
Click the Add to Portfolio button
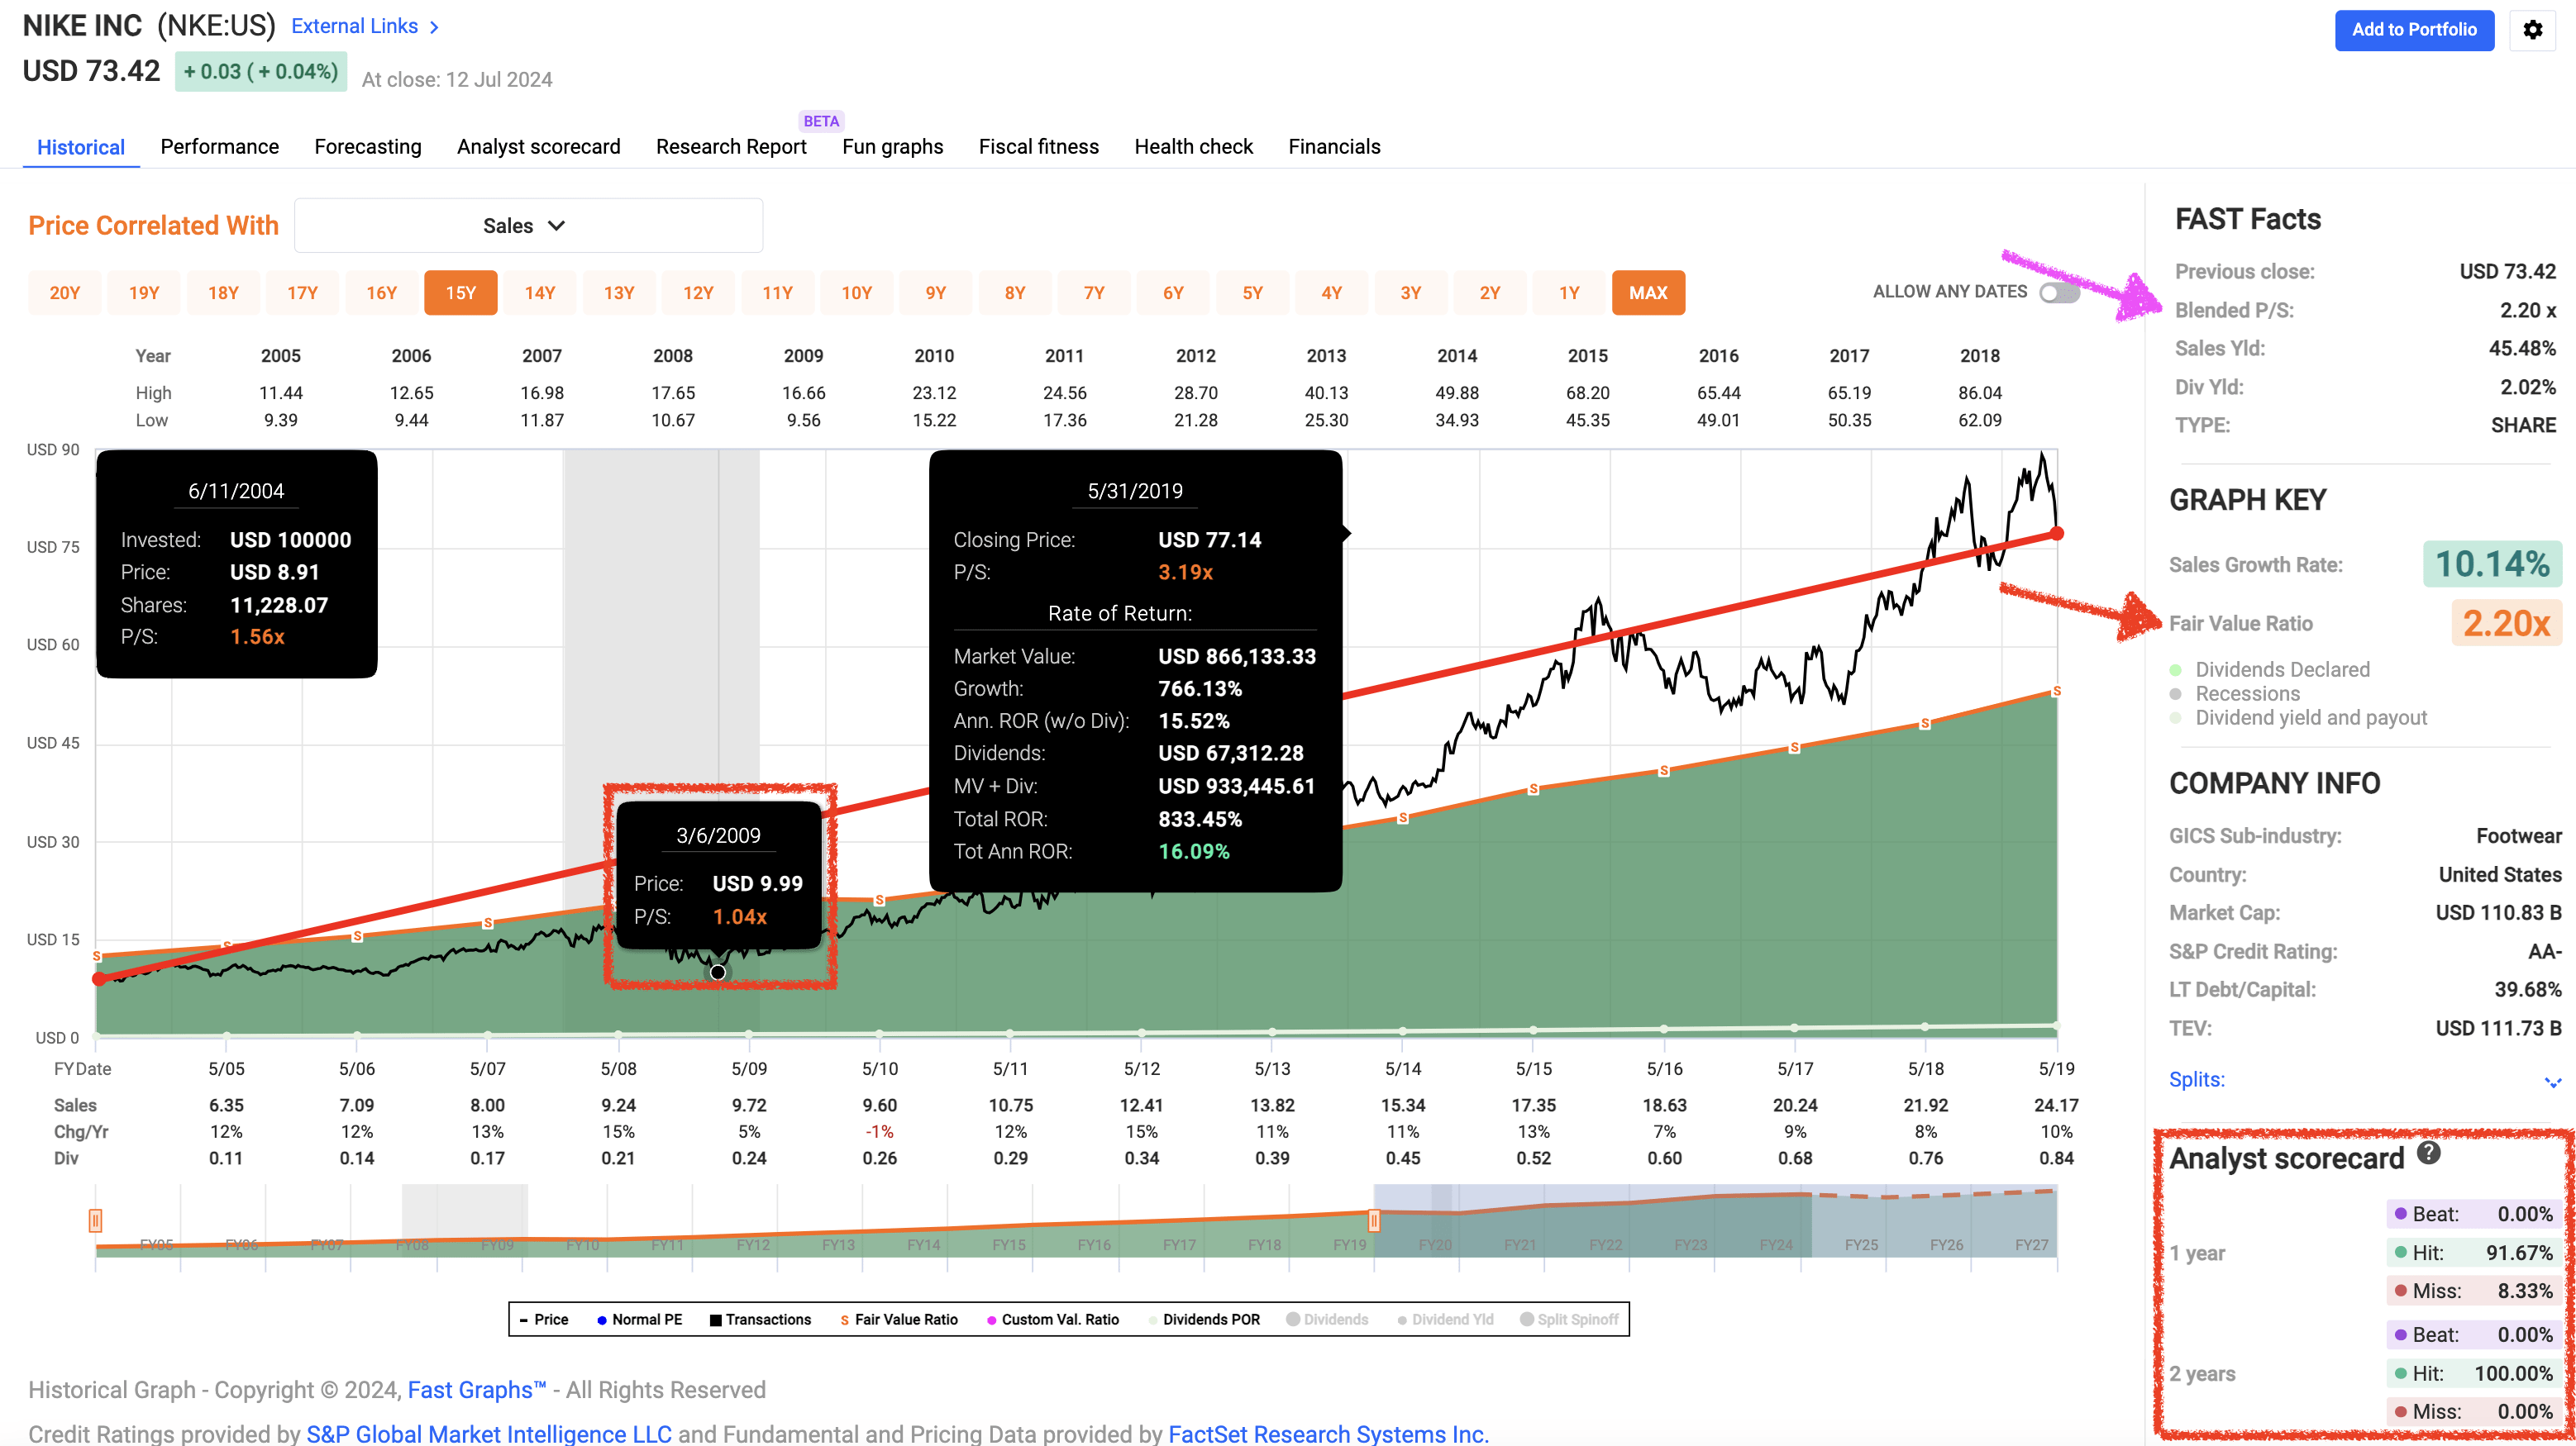click(2413, 30)
